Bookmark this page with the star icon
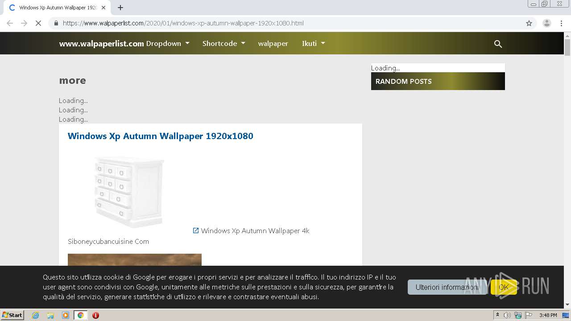571x321 pixels. coord(529,23)
